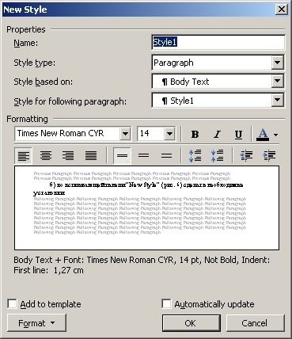
Task: Set double line spacing
Action: pyautogui.click(x=166, y=156)
